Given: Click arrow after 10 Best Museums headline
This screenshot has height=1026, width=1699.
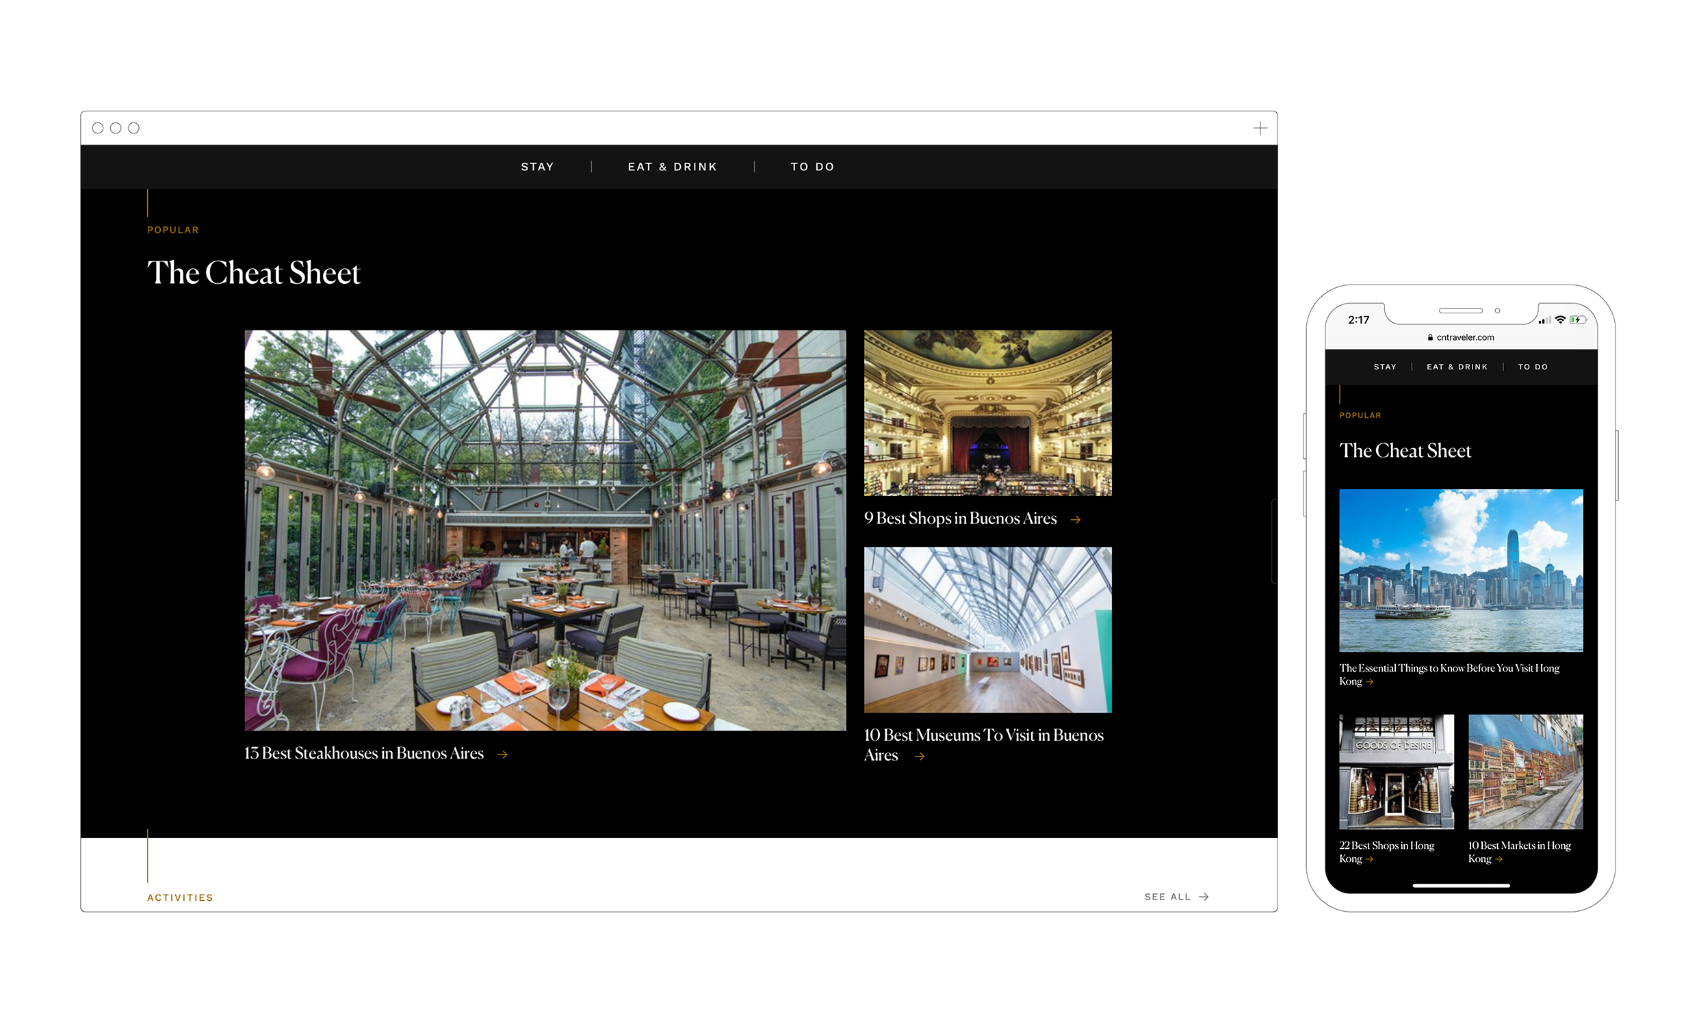Looking at the screenshot, I should pyautogui.click(x=919, y=757).
